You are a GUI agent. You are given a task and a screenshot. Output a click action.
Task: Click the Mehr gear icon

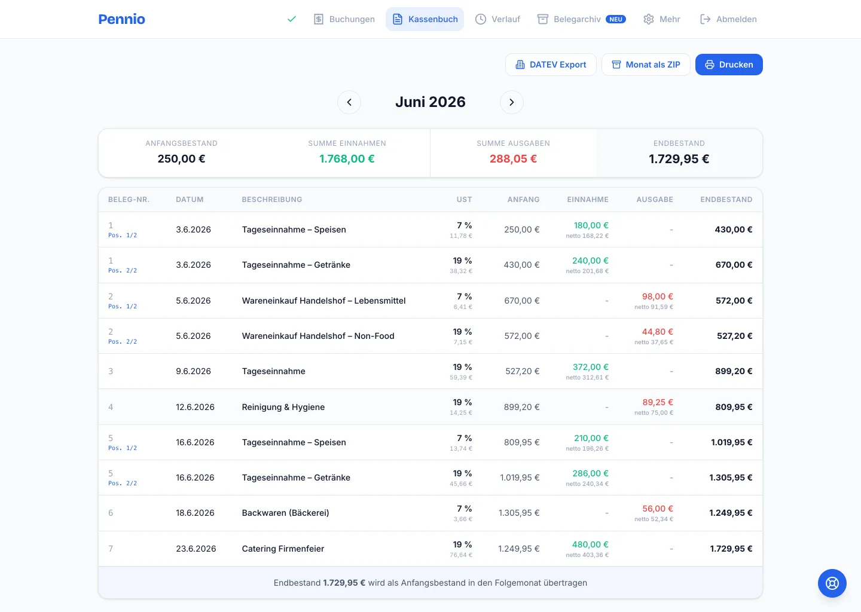[649, 19]
